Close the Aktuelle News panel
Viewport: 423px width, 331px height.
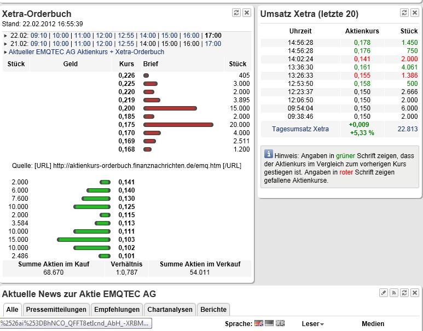pyautogui.click(x=415, y=293)
